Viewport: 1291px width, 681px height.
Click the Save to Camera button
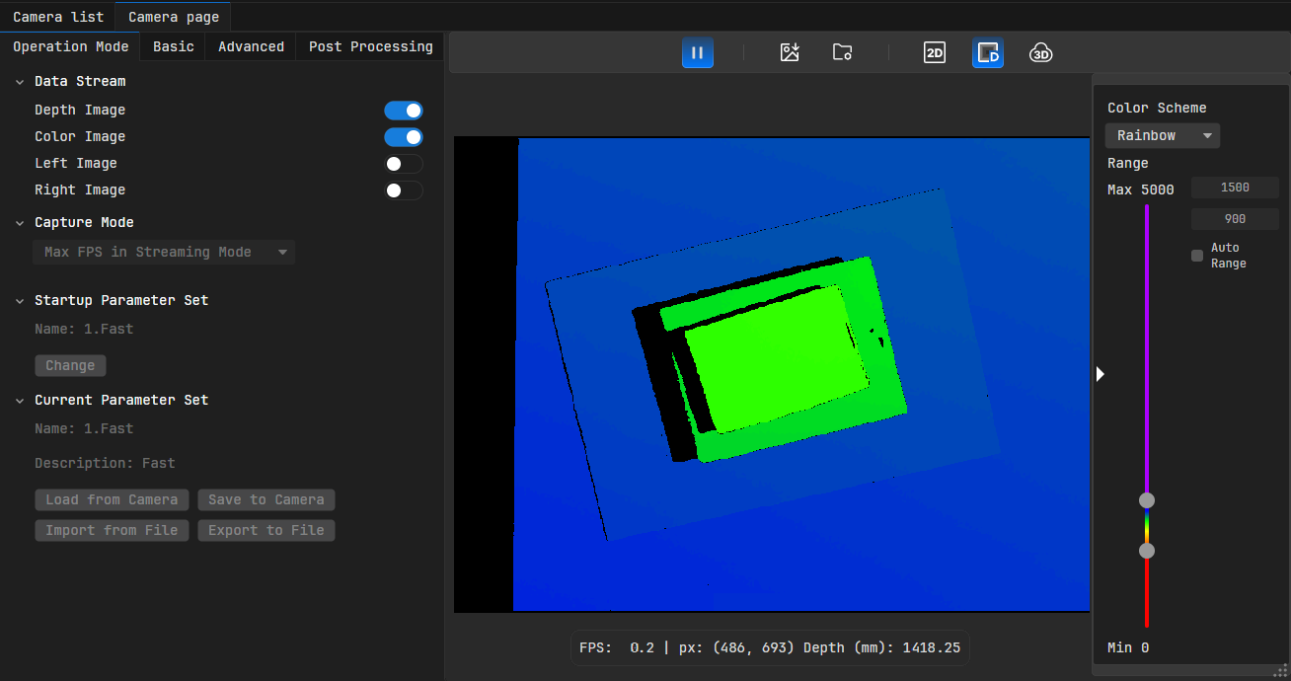(x=266, y=500)
